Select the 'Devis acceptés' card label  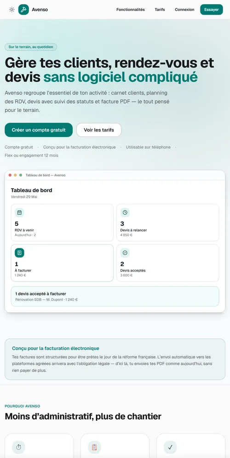[x=133, y=270]
